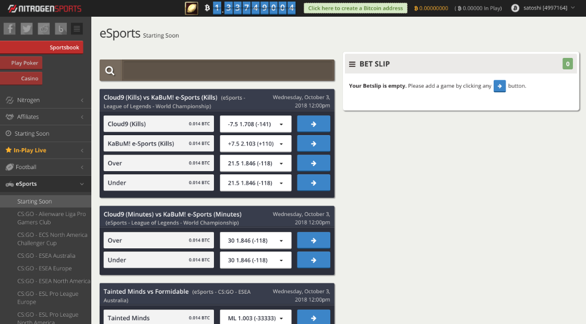Viewport: 586px width, 324px height.
Task: Add Kills Under 21.5 bet to slip
Action: tap(314, 183)
